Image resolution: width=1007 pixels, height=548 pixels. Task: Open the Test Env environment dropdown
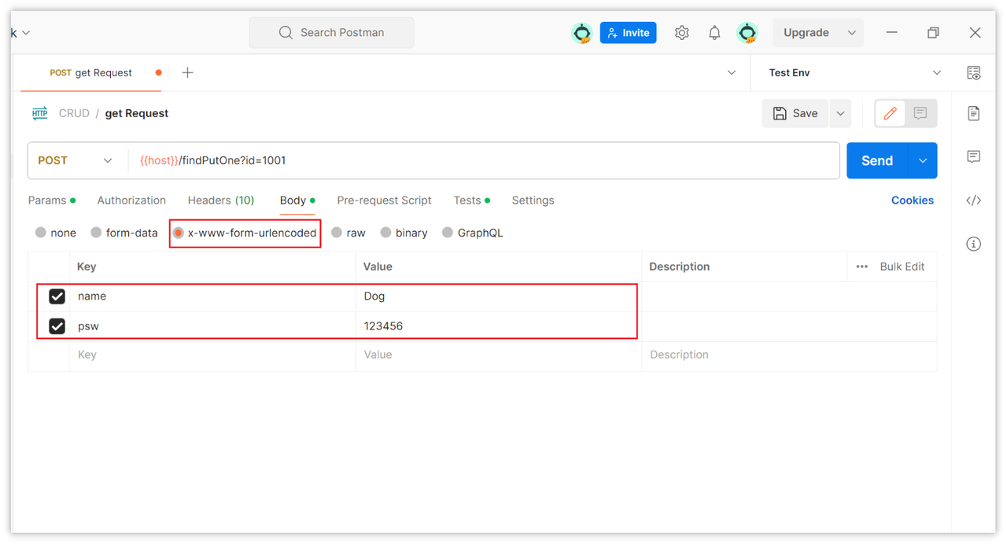tap(854, 73)
